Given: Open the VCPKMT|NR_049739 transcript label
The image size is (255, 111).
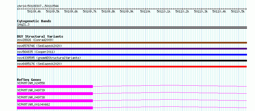Looking at the screenshot, I should point(31,90).
